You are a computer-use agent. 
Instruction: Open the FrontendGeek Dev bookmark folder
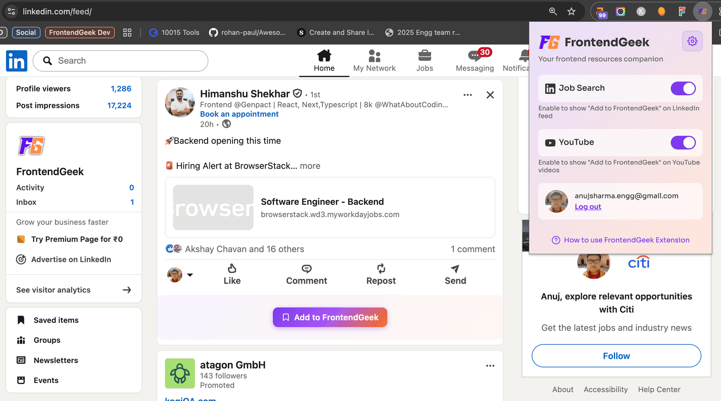(80, 33)
